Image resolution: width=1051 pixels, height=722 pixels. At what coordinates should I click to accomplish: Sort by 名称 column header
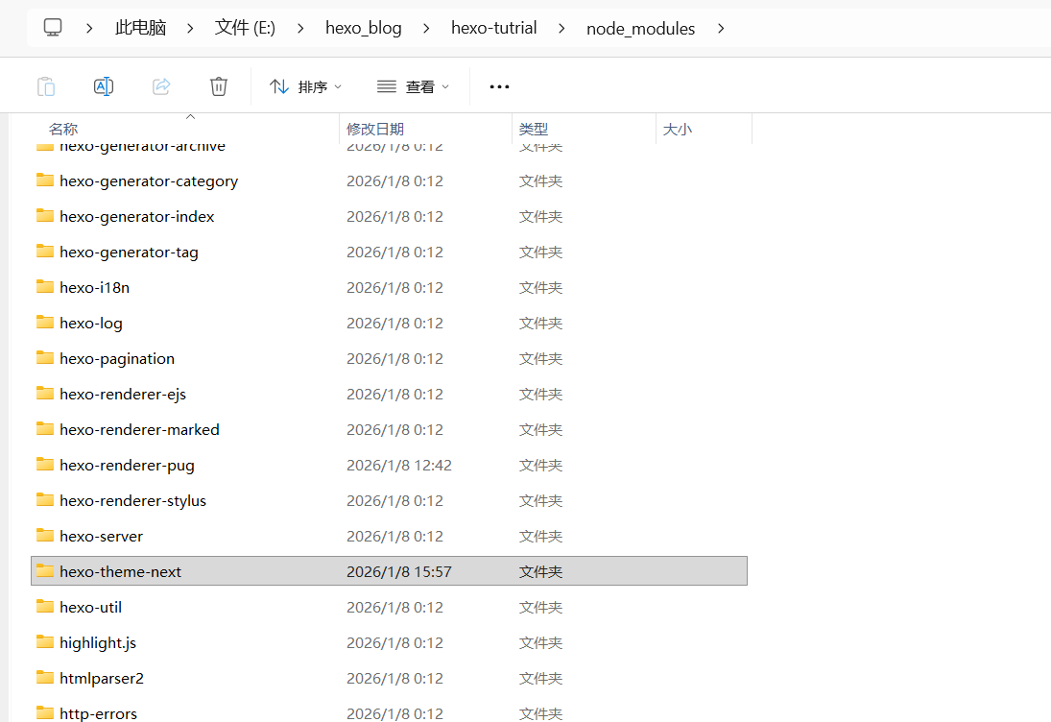click(x=63, y=129)
